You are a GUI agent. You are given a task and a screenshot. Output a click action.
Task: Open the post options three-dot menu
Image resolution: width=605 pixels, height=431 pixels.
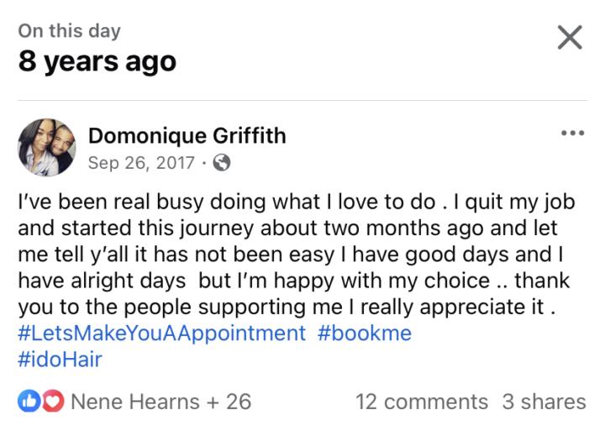click(x=572, y=133)
